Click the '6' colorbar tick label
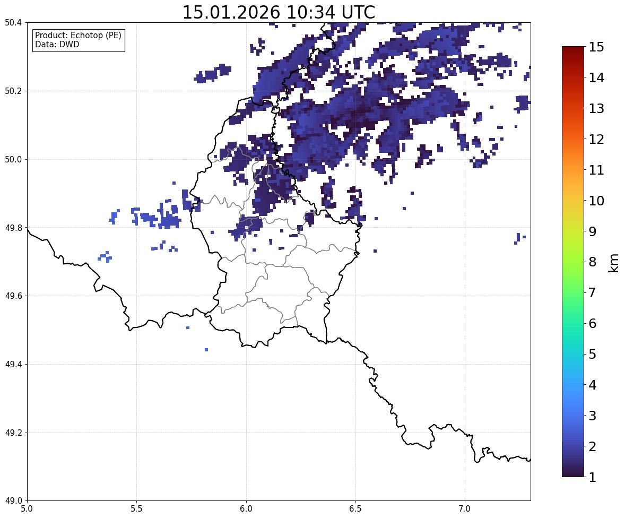 pos(593,323)
